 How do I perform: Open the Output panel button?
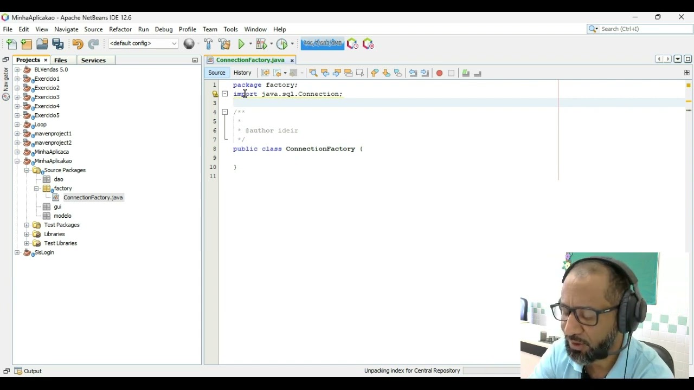(x=28, y=371)
